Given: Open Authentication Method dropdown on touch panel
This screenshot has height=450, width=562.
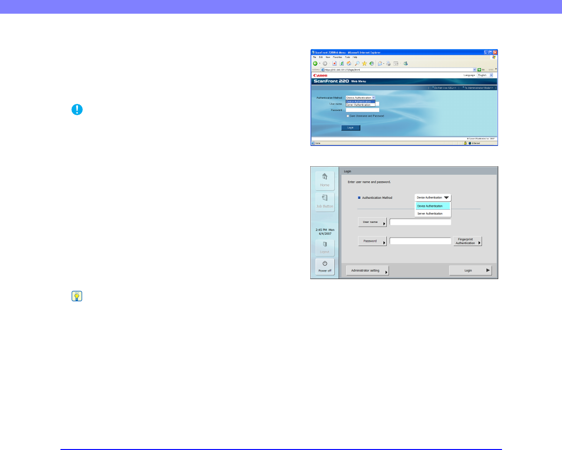Looking at the screenshot, I should (433, 197).
